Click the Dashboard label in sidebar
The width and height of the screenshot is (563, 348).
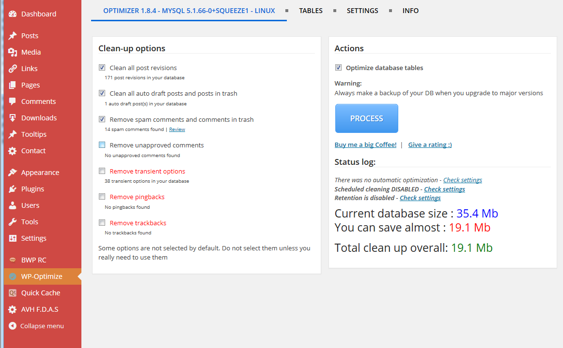click(x=39, y=14)
